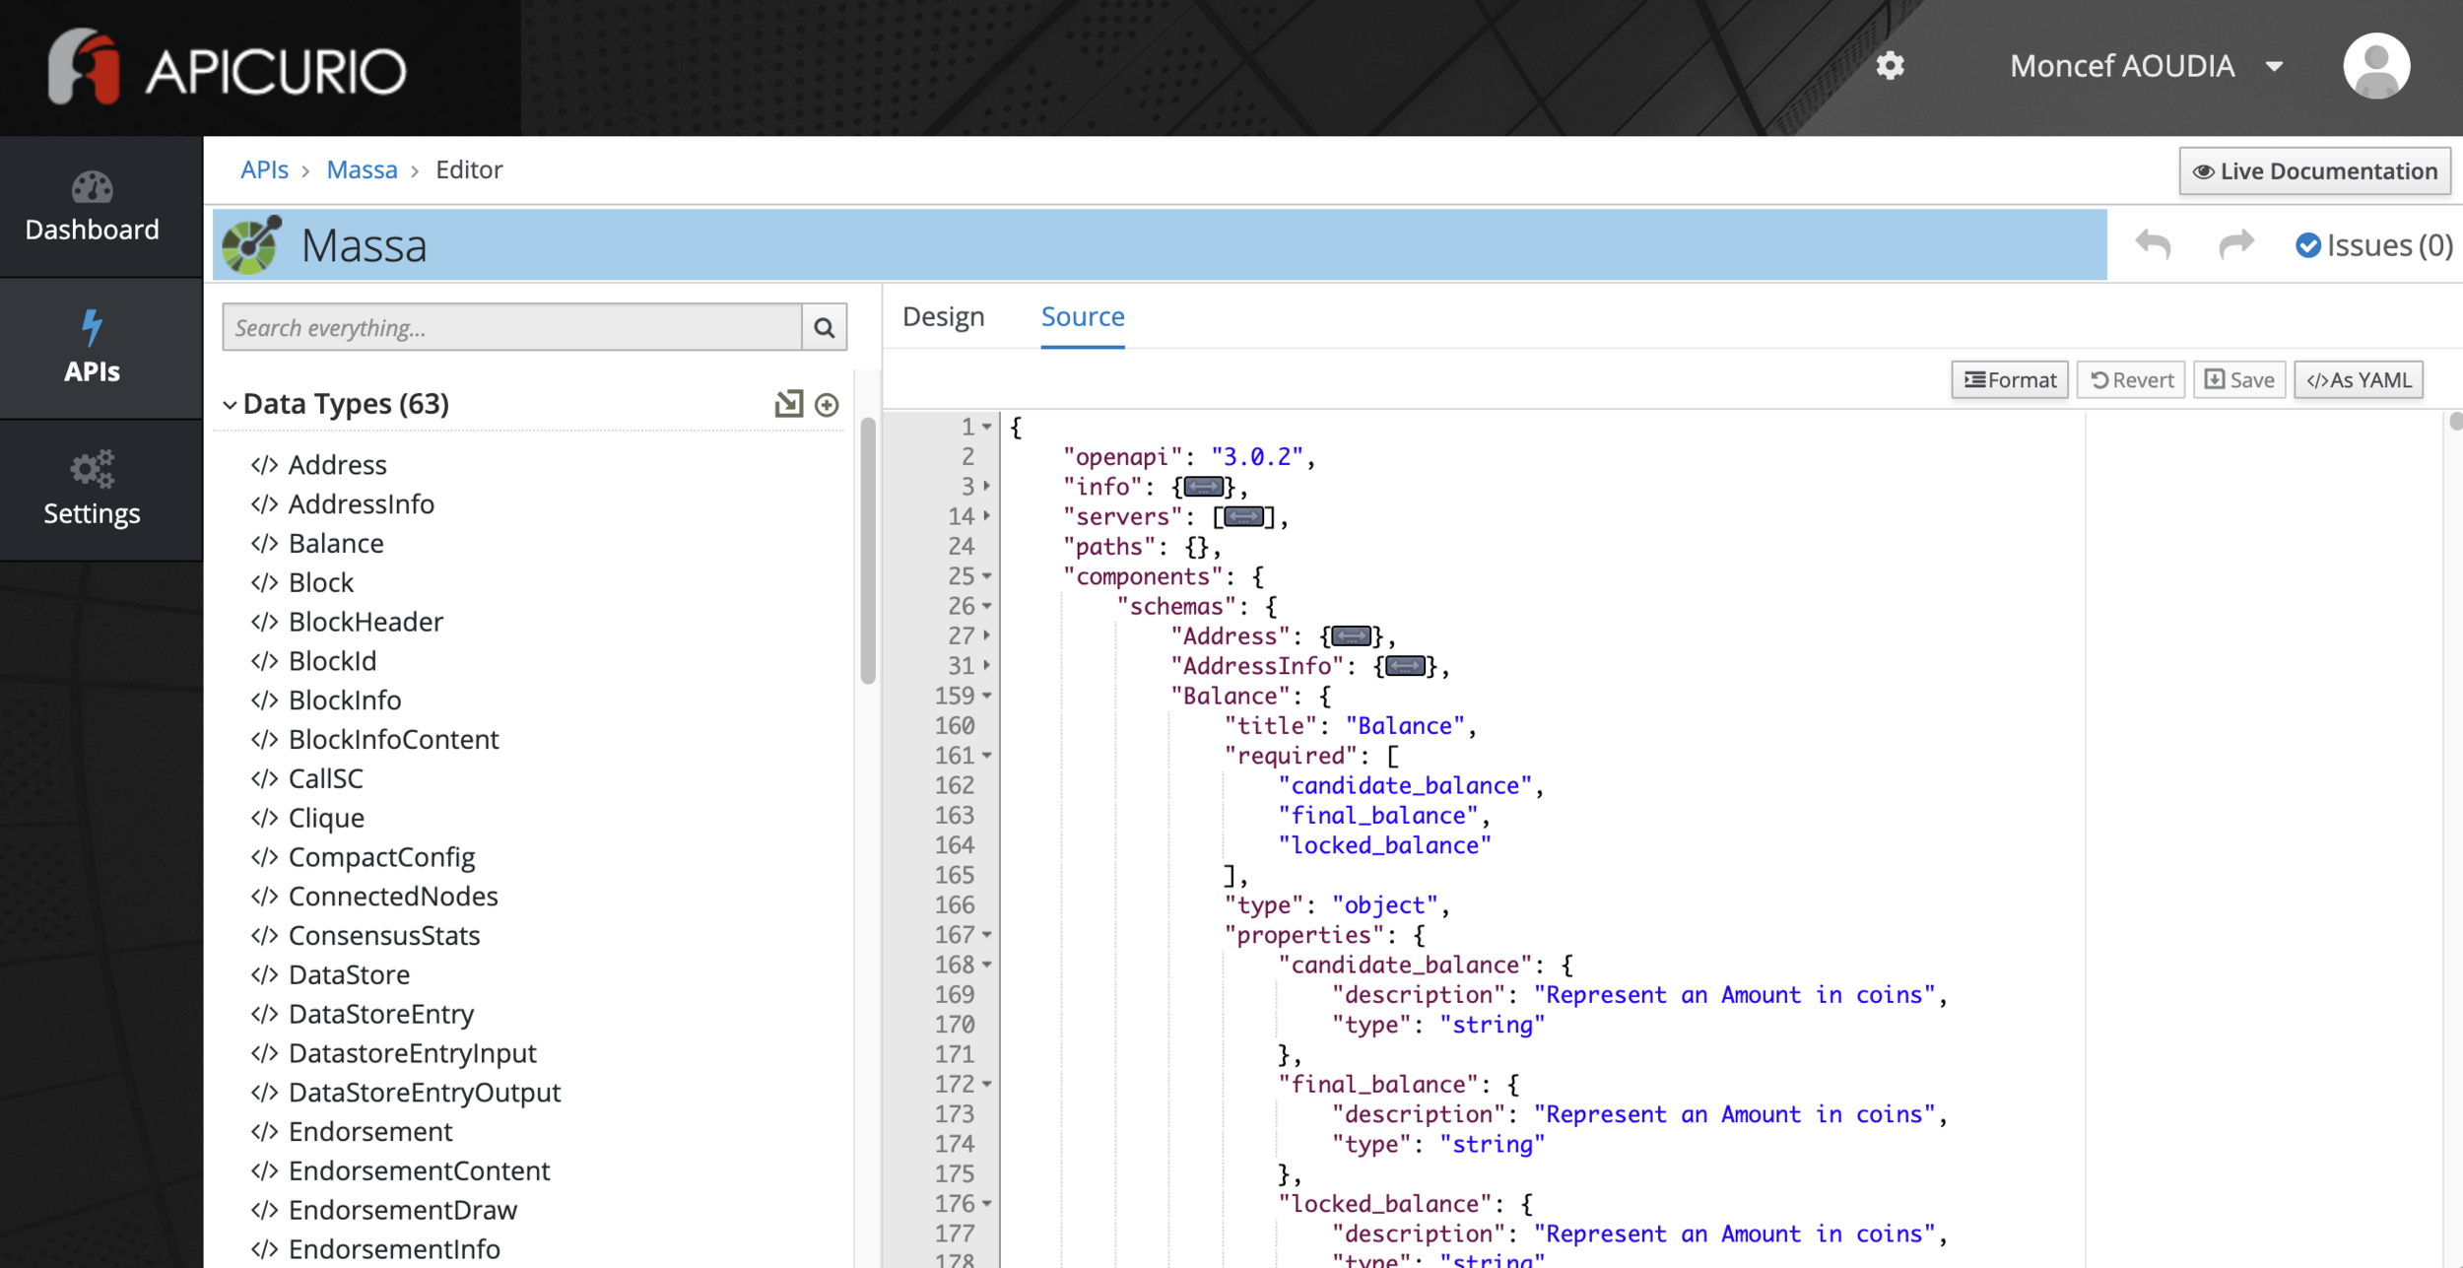Open Dashboard from the sidebar

click(92, 208)
